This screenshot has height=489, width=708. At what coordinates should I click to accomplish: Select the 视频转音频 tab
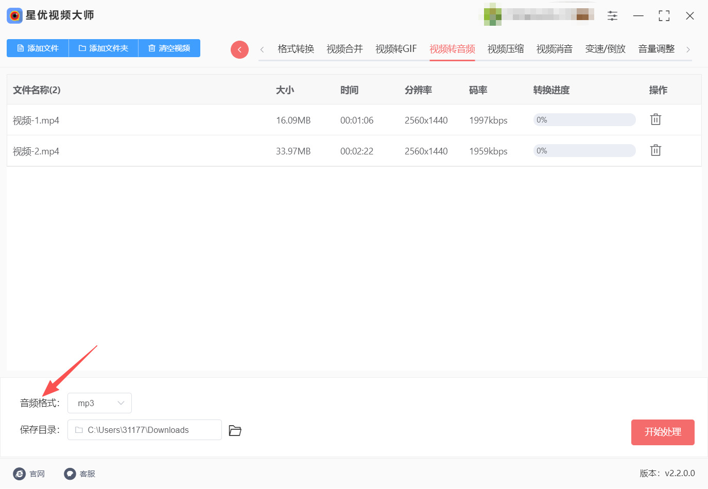pyautogui.click(x=452, y=49)
